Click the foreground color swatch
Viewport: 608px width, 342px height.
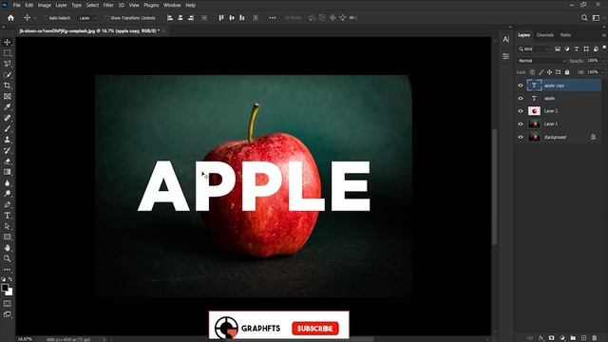pos(5,288)
